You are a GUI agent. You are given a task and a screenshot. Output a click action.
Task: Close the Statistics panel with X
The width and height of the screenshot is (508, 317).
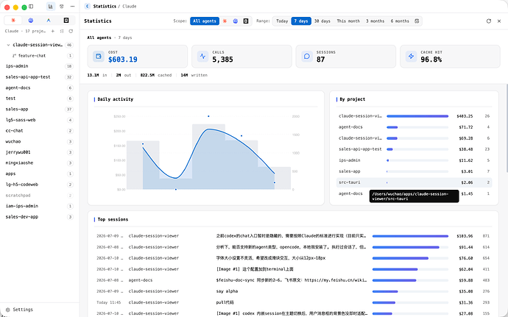499,21
